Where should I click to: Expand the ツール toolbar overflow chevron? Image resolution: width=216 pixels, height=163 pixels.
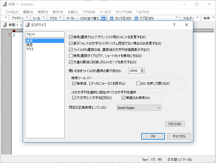tap(44, 17)
